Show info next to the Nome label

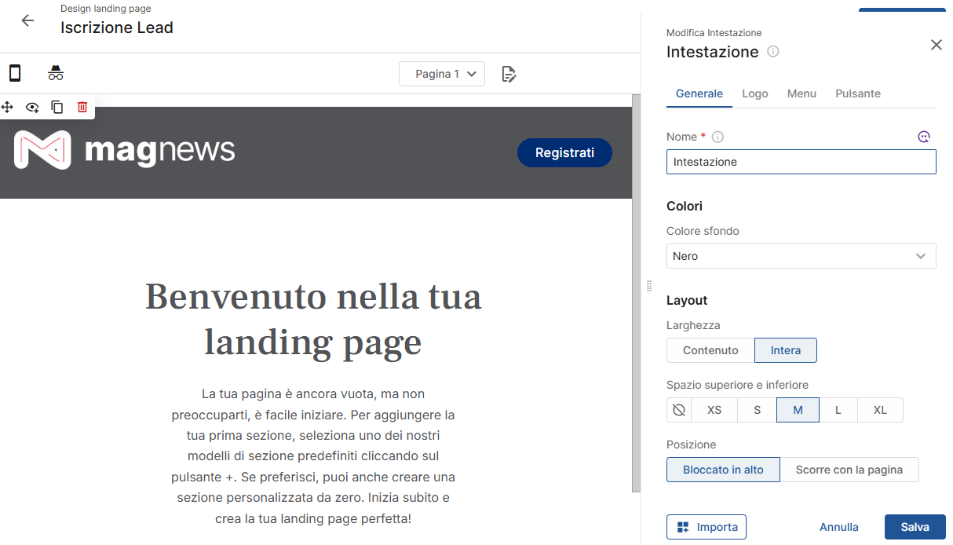point(717,137)
